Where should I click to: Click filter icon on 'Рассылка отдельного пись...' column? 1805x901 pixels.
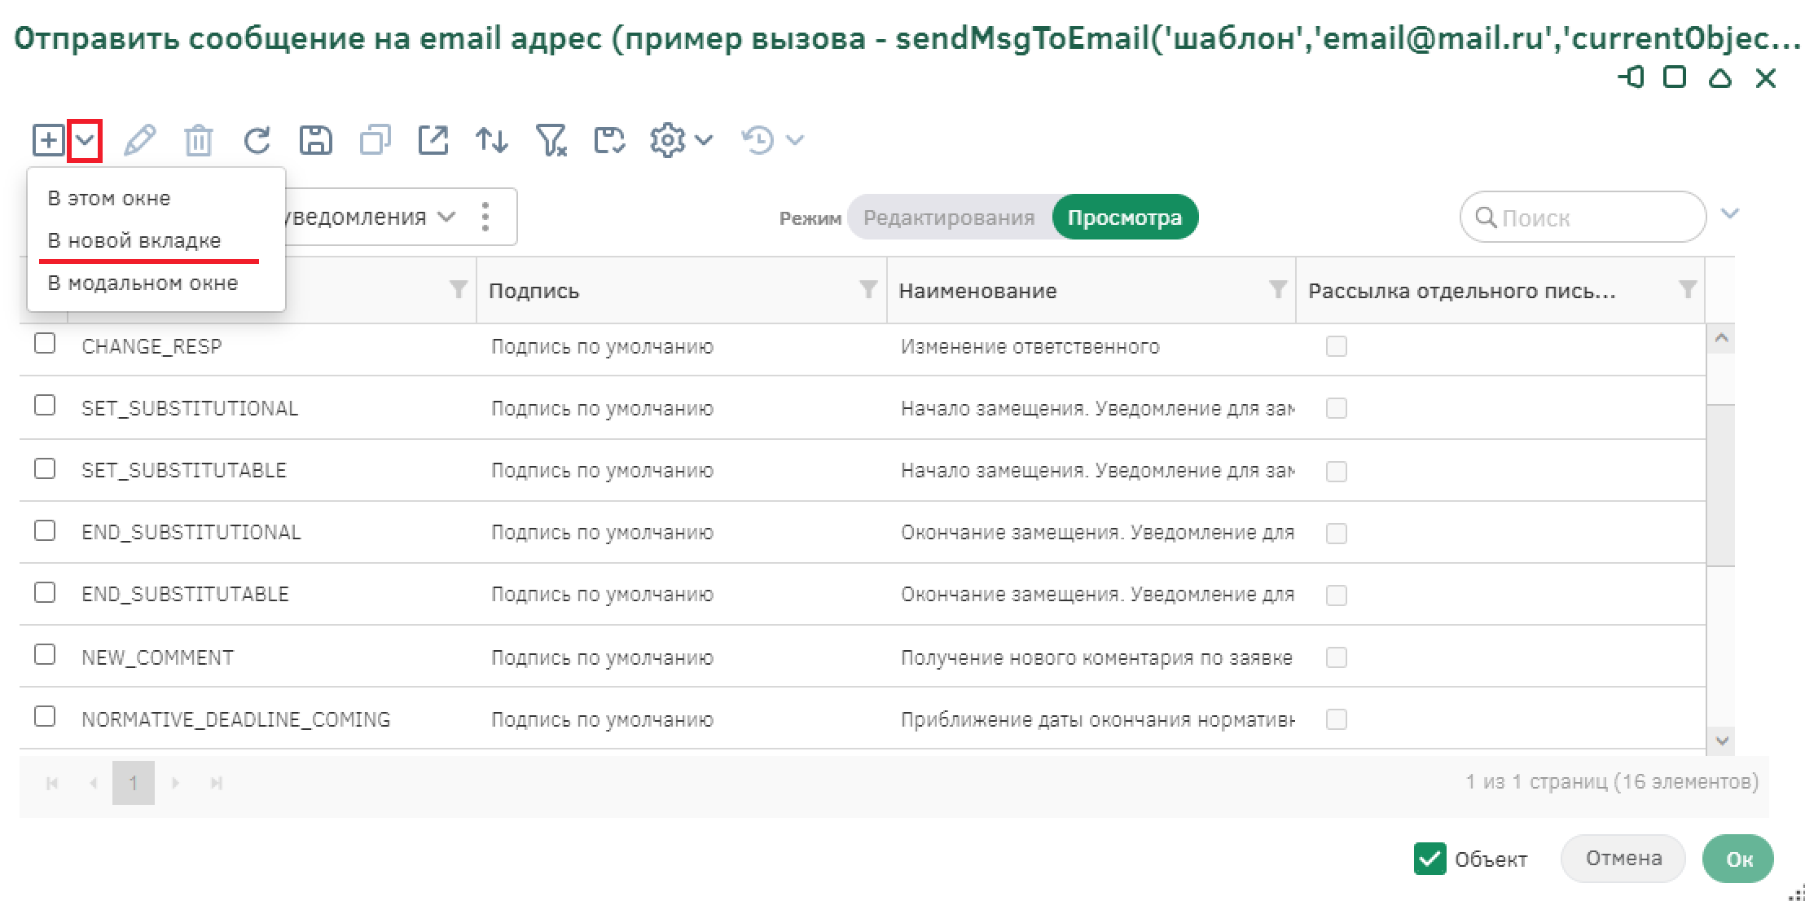tap(1688, 289)
